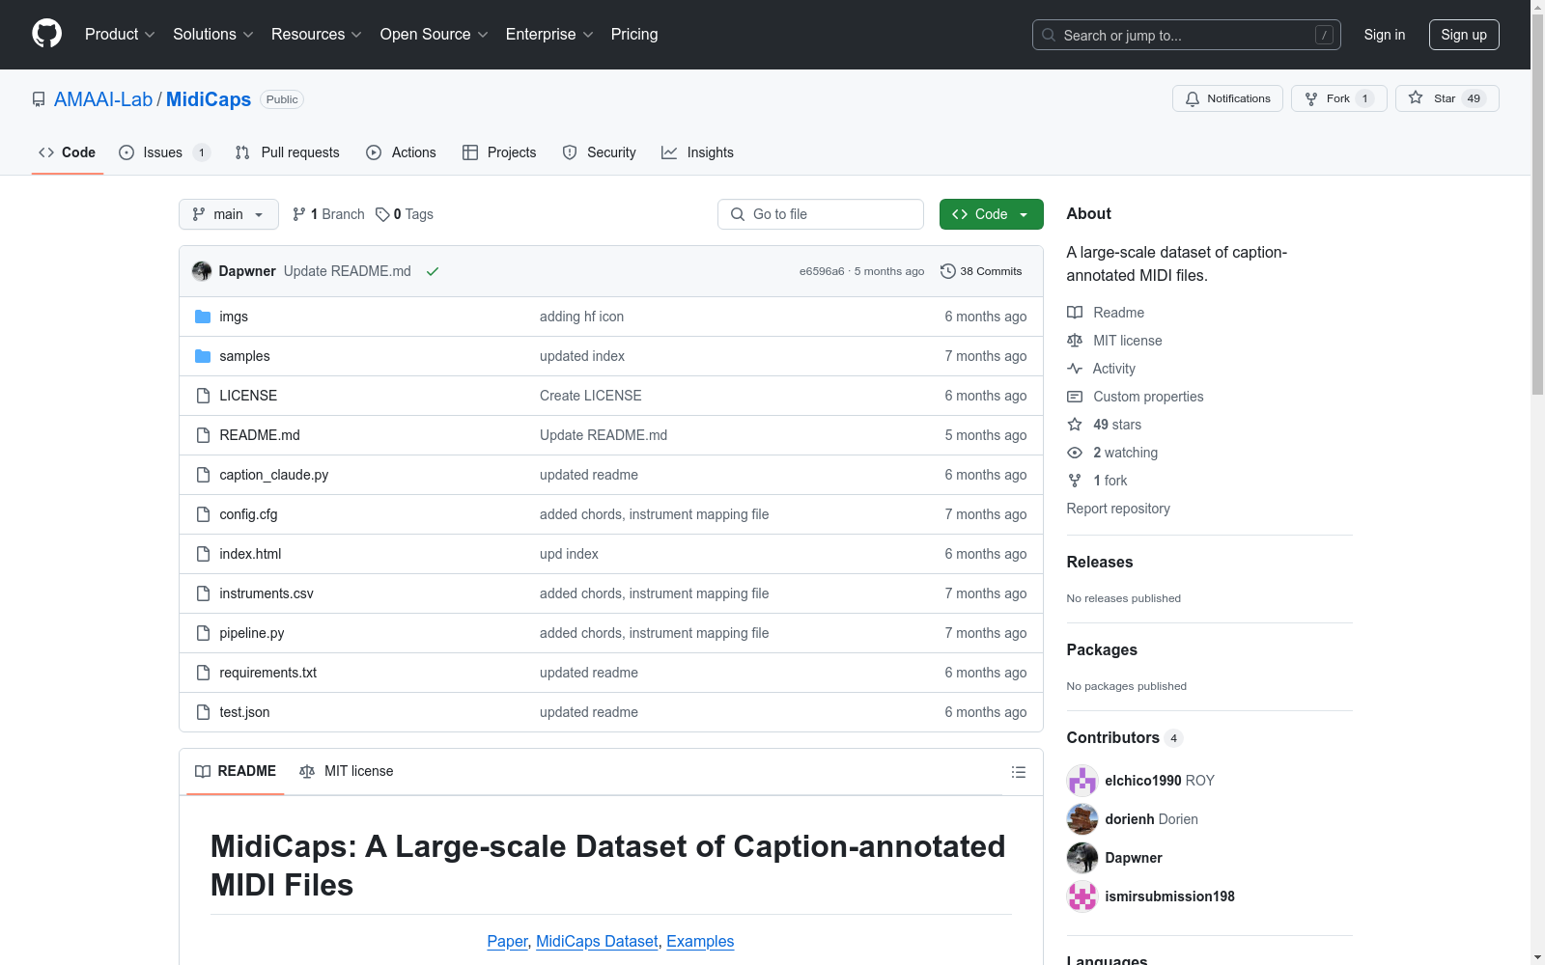Click the elchico1990 contributor avatar
This screenshot has height=965, width=1545.
pos(1082,781)
